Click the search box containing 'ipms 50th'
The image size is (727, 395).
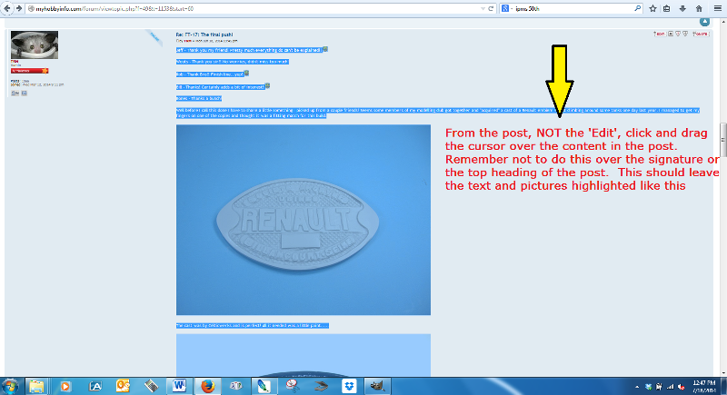click(573, 8)
